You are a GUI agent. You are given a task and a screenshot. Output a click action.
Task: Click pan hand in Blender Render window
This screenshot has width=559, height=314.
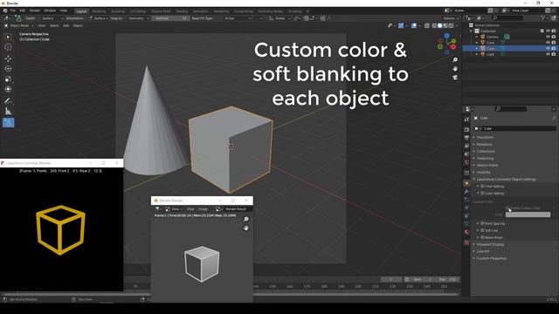coord(246,228)
